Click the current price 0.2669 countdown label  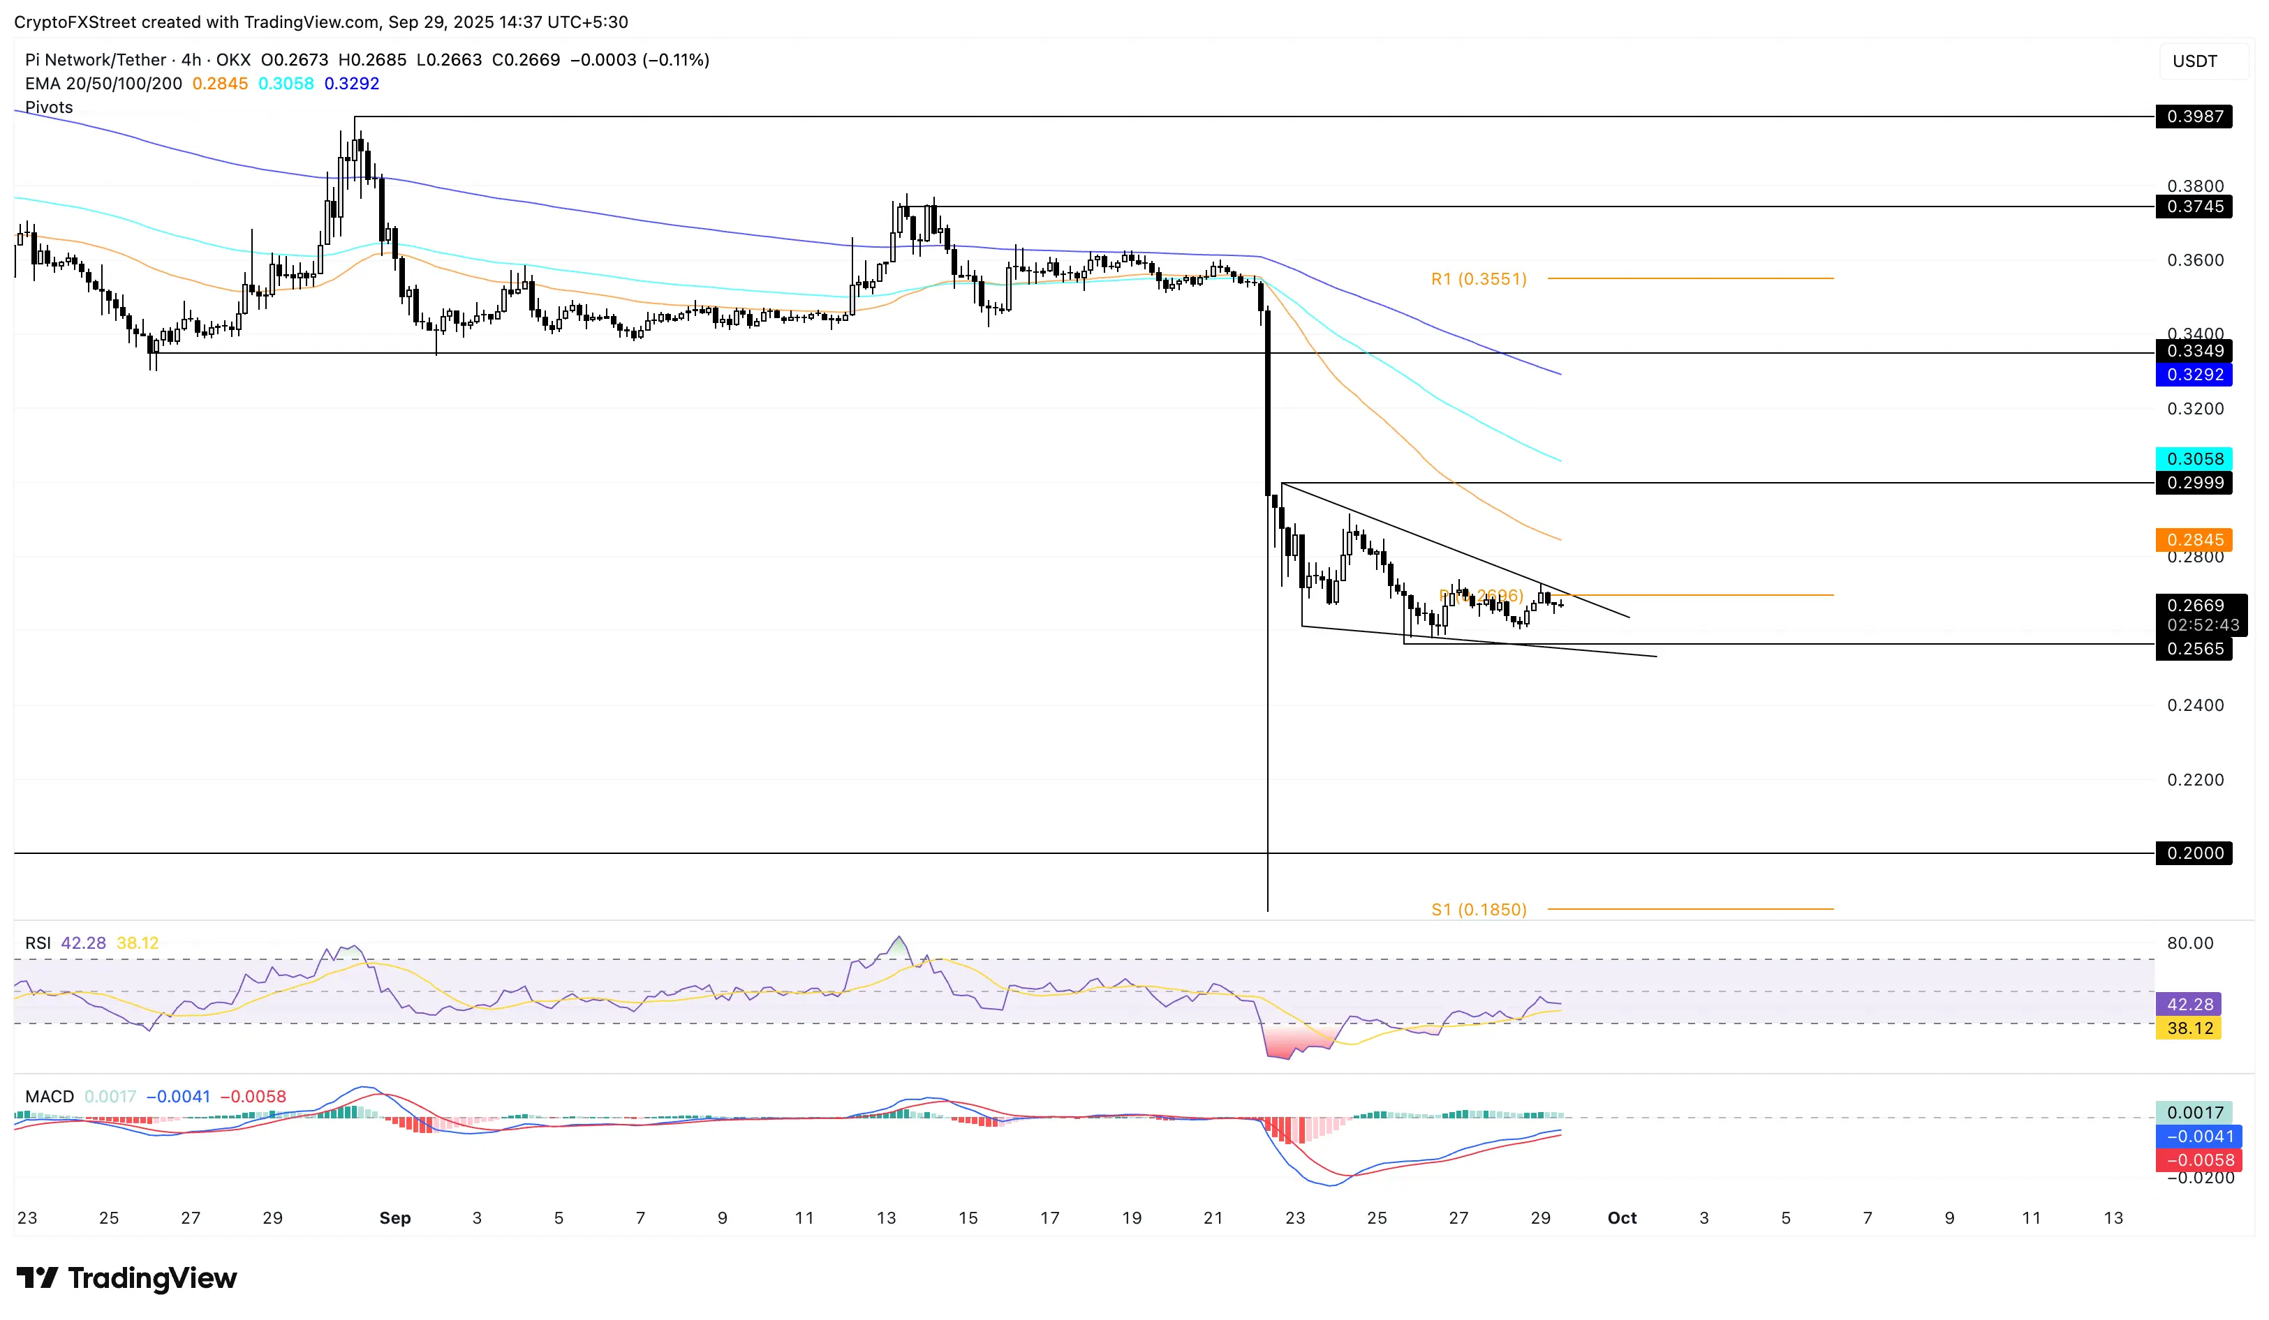click(x=2201, y=615)
